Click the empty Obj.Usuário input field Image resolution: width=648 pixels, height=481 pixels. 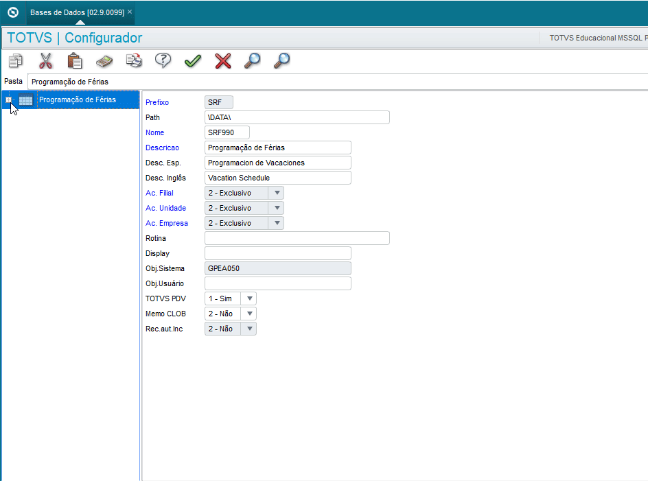pyautogui.click(x=278, y=283)
